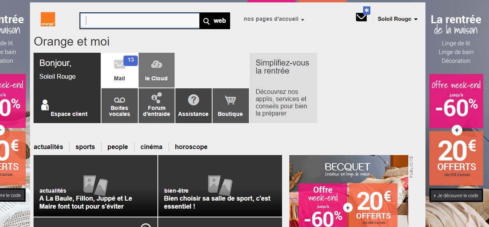Click the Becquet advertisement banner
Viewport: 489px width, 227px height.
(x=348, y=191)
